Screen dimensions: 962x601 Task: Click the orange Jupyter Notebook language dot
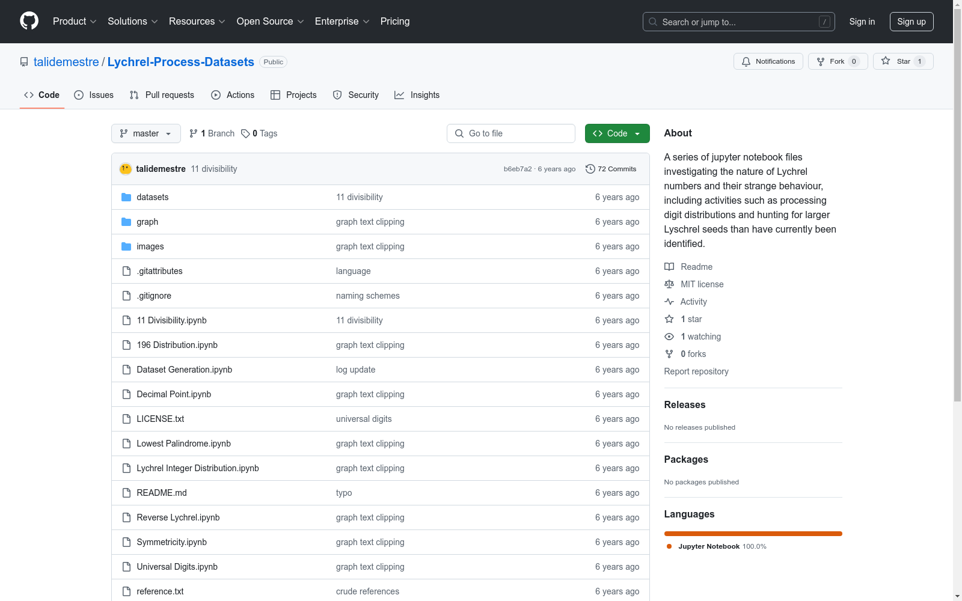click(669, 546)
